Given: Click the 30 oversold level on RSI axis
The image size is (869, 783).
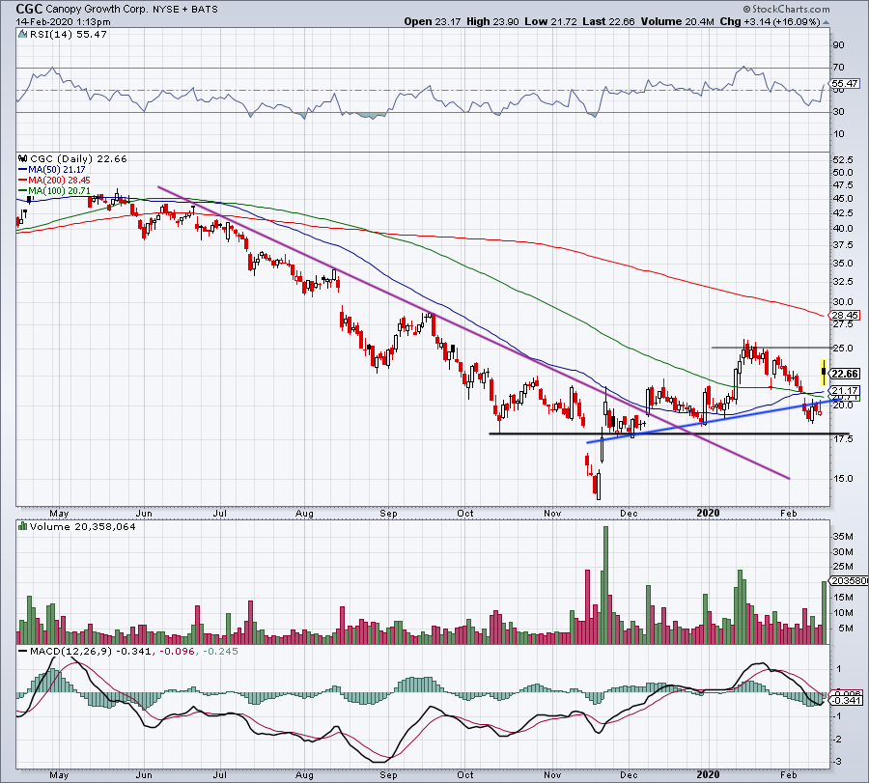Looking at the screenshot, I should tap(838, 112).
